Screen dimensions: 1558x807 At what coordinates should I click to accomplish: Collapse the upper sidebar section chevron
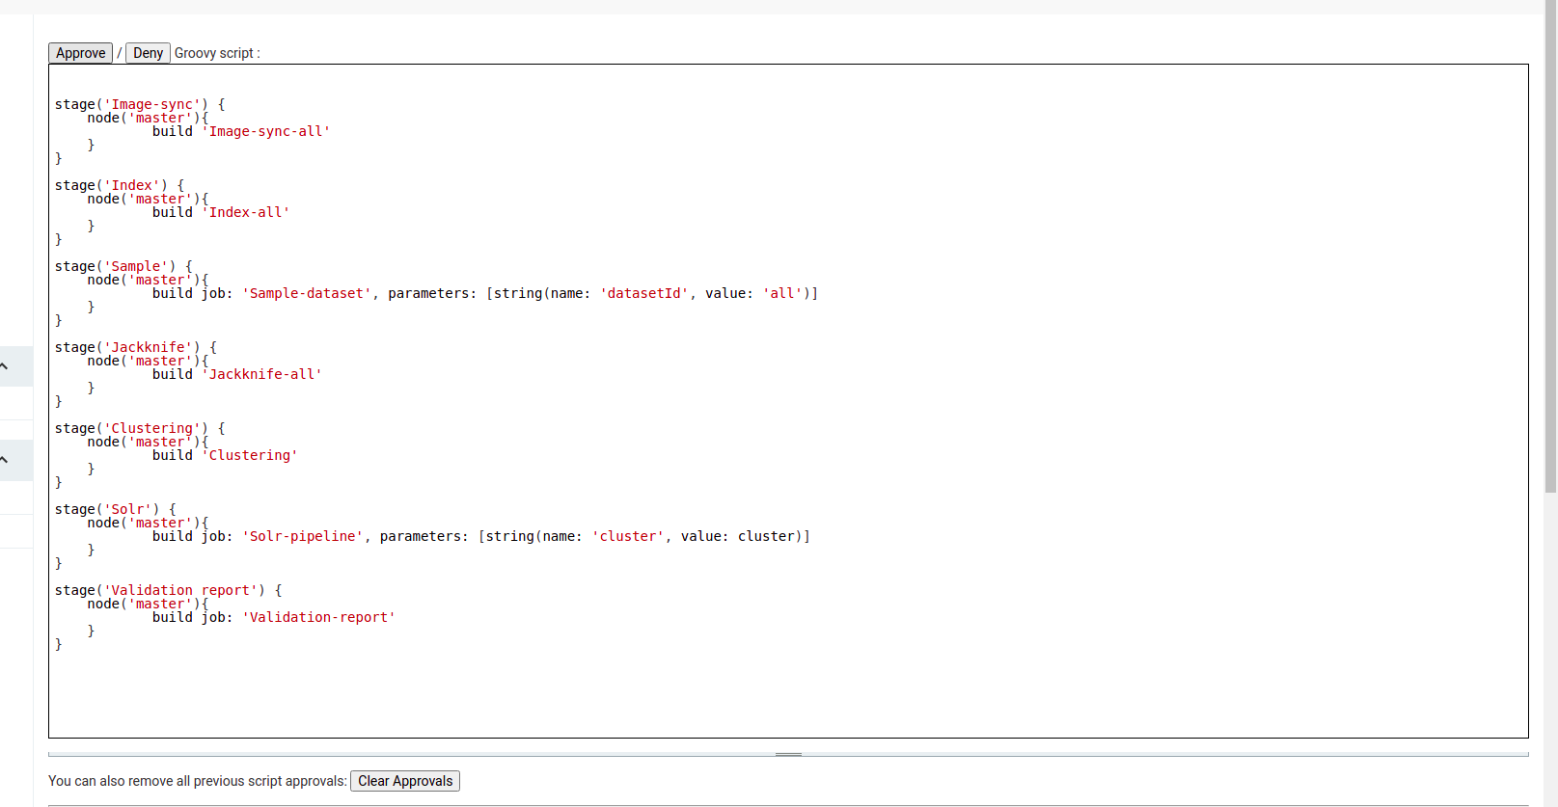[x=5, y=366]
